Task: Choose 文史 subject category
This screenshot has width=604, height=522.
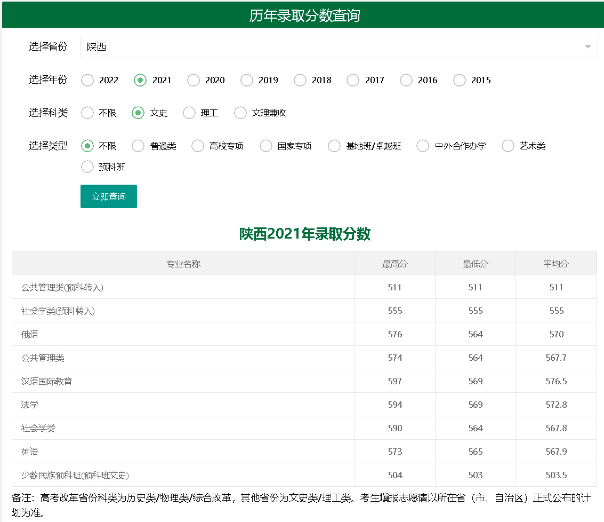Action: (138, 113)
